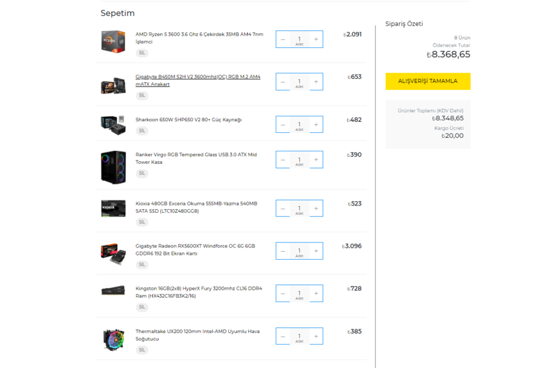This screenshot has height=368, width=555.
Task: Open Gigabyte B450M S2H product link
Action: [x=198, y=81]
